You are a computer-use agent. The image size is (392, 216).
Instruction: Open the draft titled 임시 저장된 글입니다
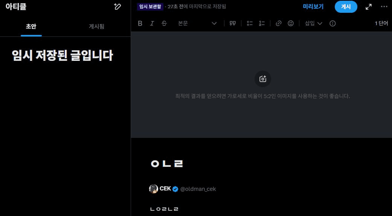coord(62,55)
